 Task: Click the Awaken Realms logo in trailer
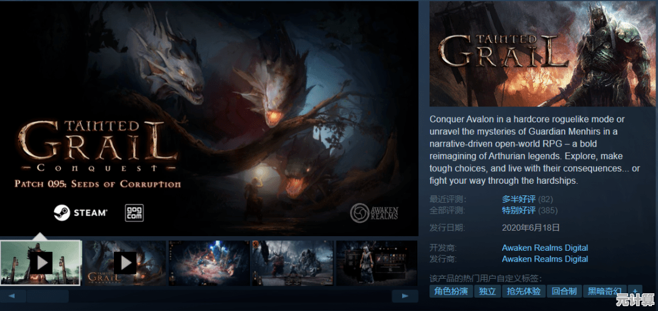pyautogui.click(x=374, y=213)
